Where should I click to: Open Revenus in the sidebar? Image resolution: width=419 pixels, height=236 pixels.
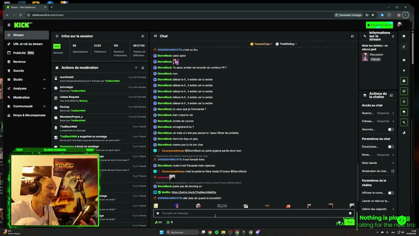click(27, 62)
